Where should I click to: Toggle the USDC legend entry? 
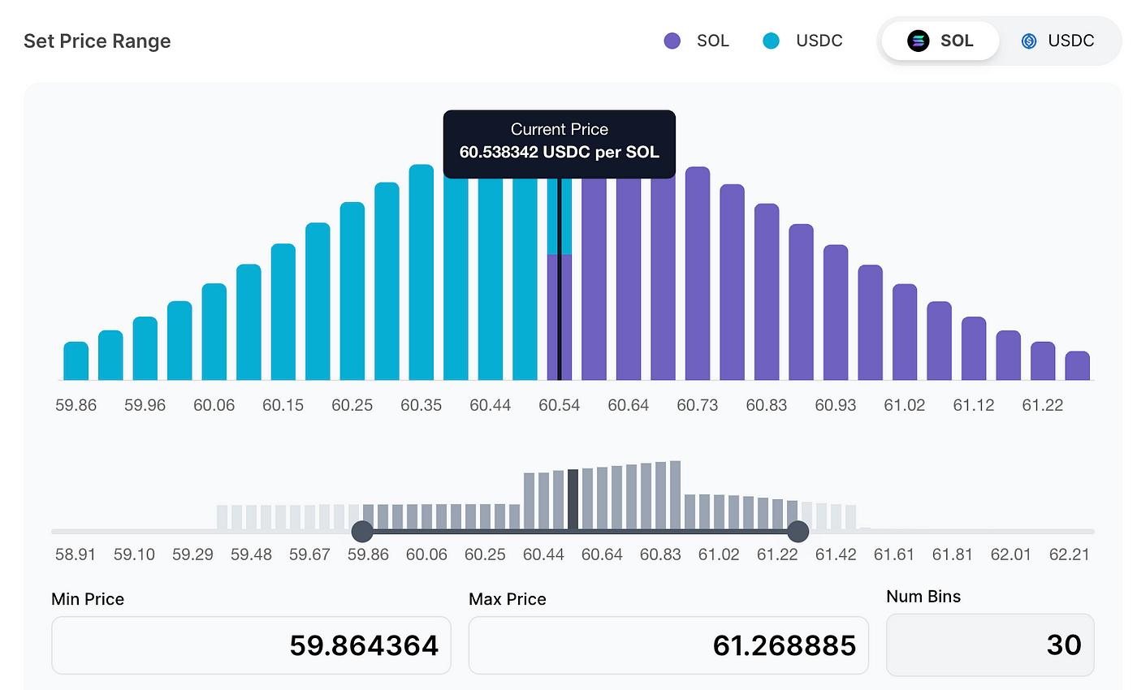coord(802,40)
